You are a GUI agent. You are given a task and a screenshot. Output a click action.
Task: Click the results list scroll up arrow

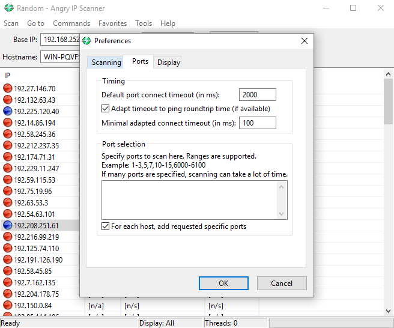pos(388,74)
